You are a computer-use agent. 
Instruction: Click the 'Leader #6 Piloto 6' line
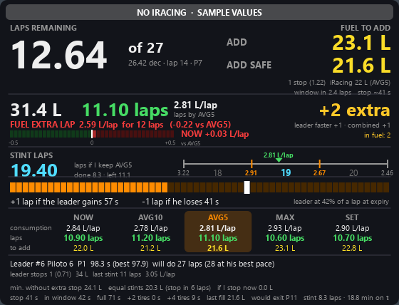[x=142, y=264]
